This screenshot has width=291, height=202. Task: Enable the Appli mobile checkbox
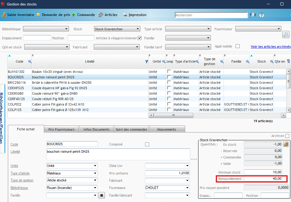237,46
